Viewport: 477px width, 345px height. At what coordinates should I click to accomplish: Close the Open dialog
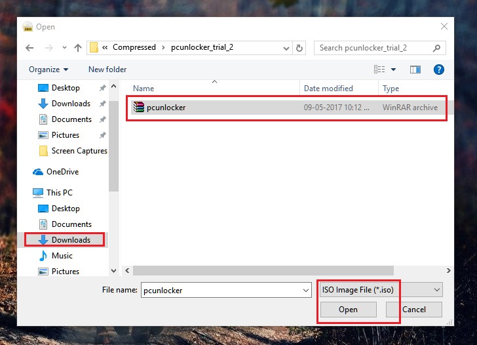(x=444, y=26)
